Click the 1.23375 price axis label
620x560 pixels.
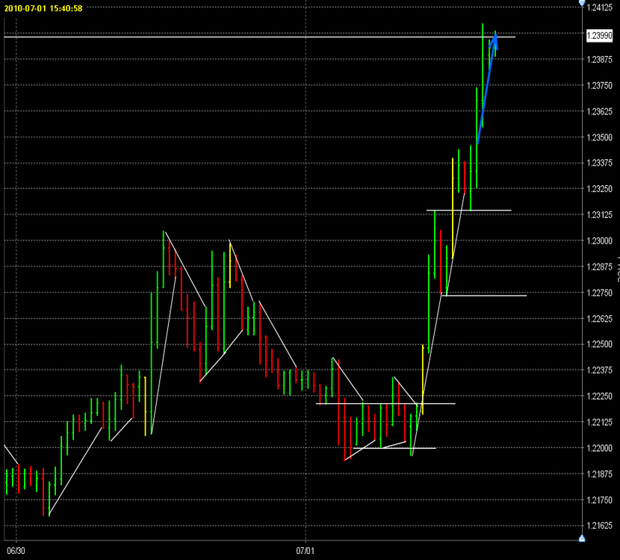tap(599, 163)
